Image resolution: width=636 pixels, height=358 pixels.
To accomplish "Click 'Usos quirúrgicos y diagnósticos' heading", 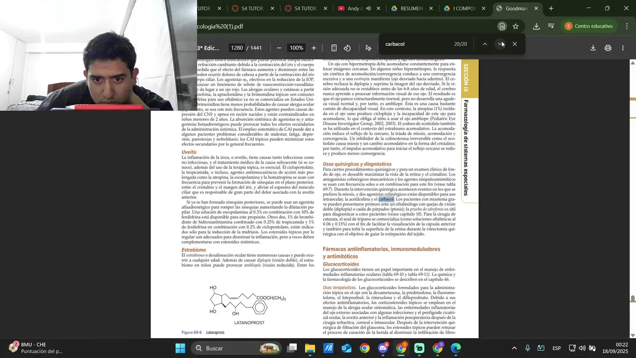I will pyautogui.click(x=357, y=164).
